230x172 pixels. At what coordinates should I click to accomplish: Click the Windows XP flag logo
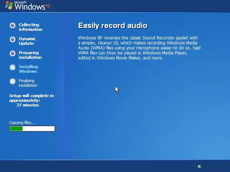coord(9,5)
